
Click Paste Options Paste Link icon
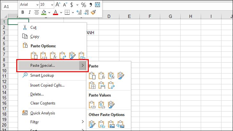[x=82, y=56]
